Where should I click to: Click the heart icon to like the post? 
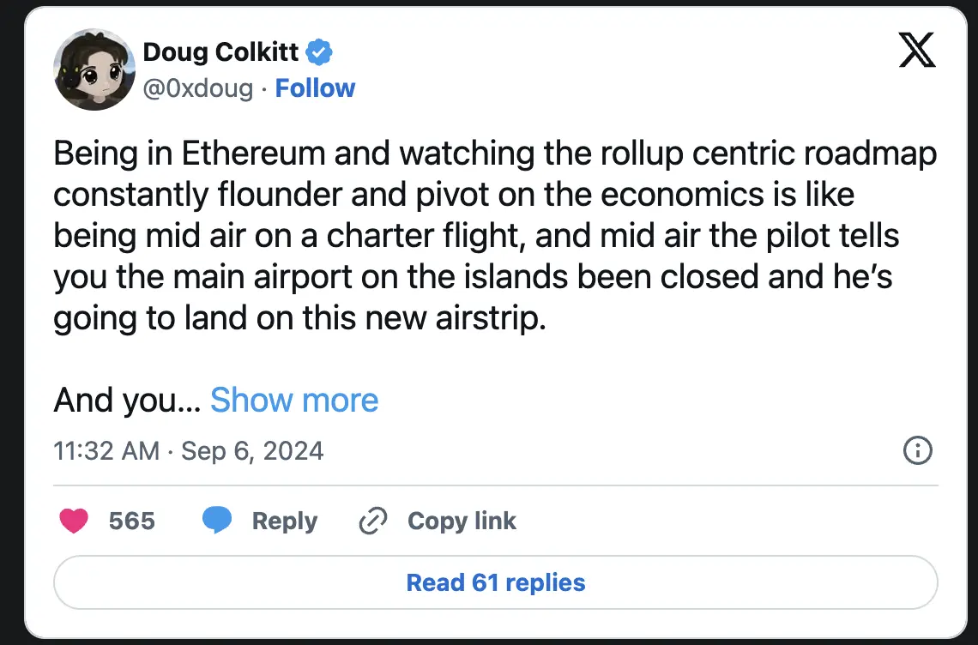74,521
